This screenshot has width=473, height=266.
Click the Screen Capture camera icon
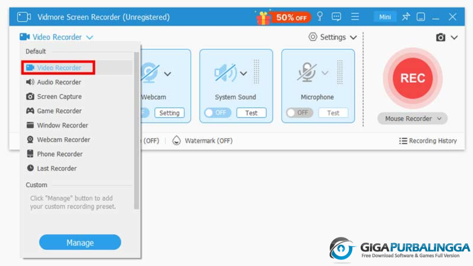coord(30,97)
